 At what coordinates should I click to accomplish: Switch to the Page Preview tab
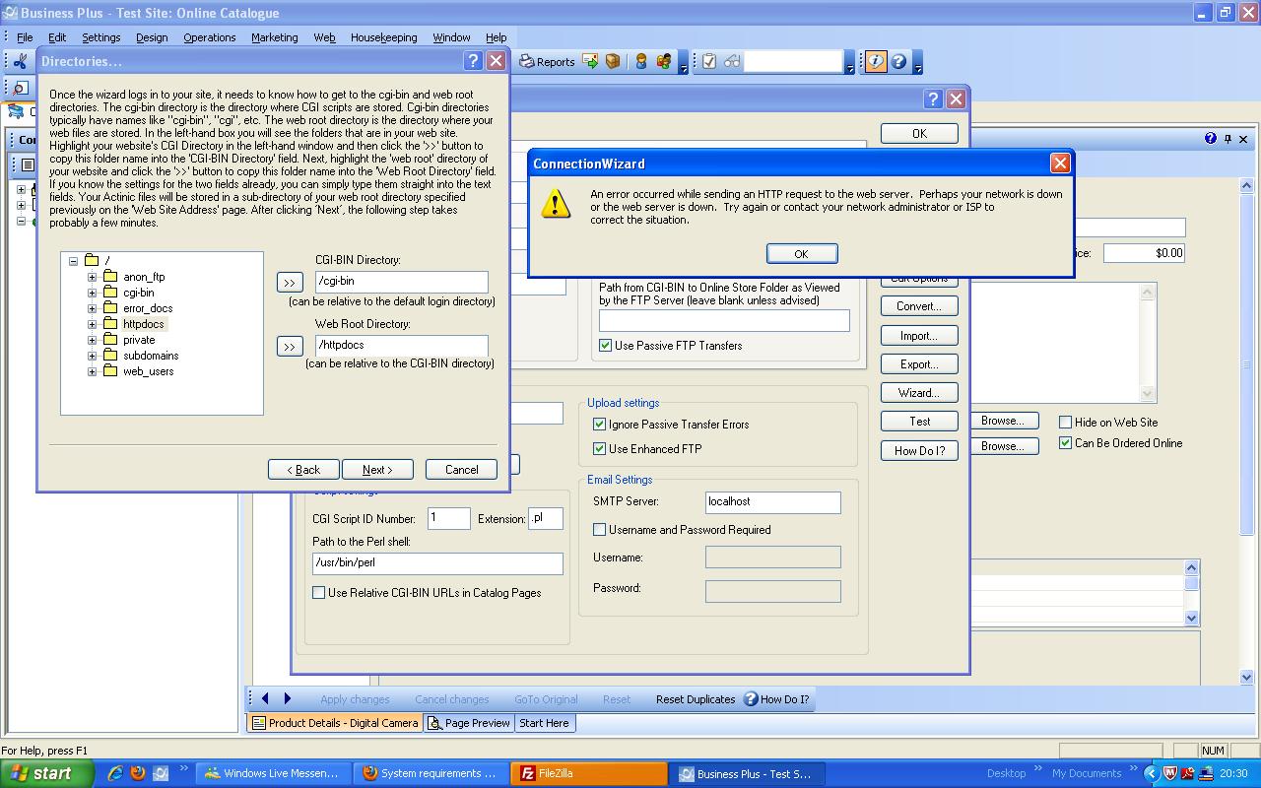click(468, 723)
